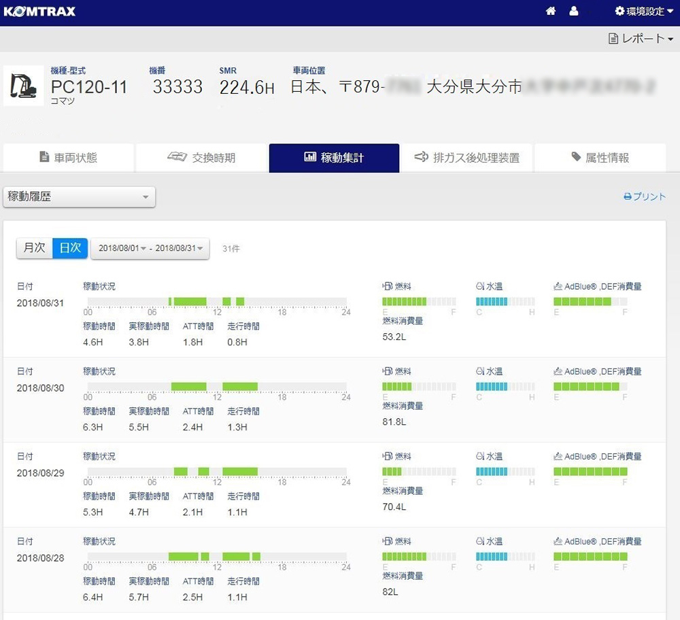680x620 pixels.
Task: Open the user account icon
Action: pos(574,12)
